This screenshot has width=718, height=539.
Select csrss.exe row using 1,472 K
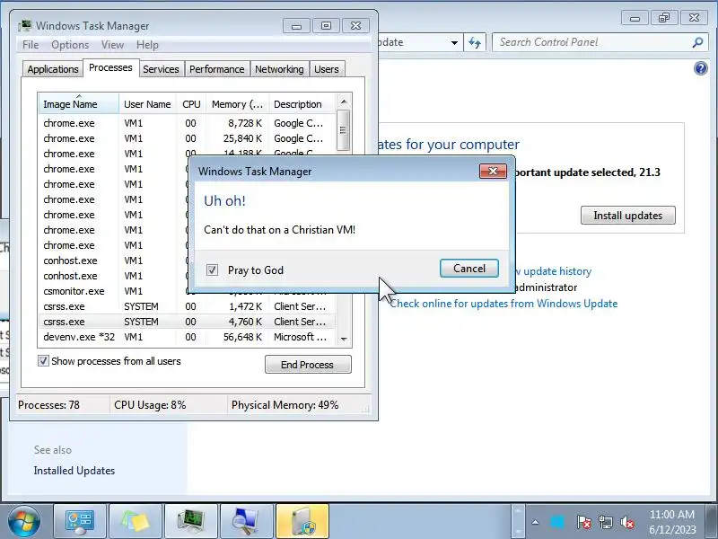click(187, 306)
